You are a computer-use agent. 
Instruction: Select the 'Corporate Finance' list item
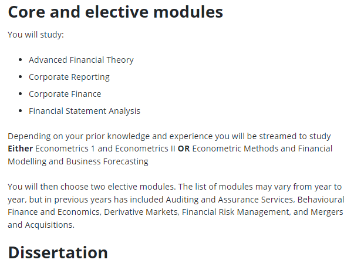click(x=65, y=94)
